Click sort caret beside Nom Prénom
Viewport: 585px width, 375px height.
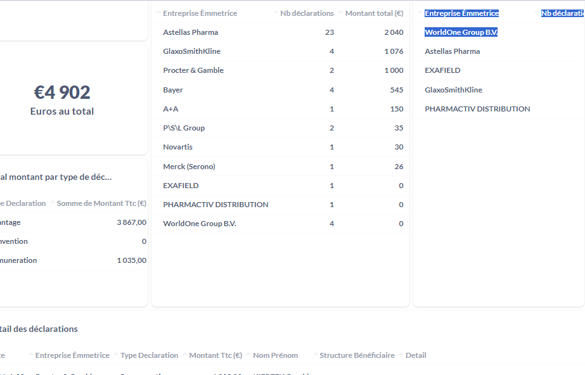coord(249,355)
